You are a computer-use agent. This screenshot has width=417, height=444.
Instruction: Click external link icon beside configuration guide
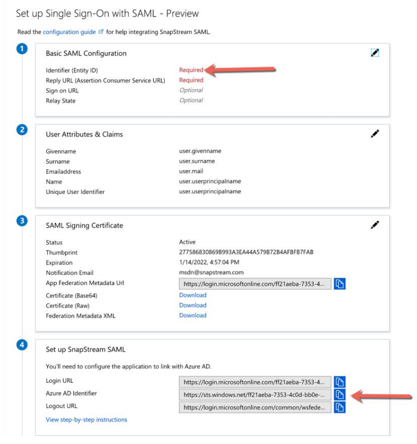click(x=101, y=32)
